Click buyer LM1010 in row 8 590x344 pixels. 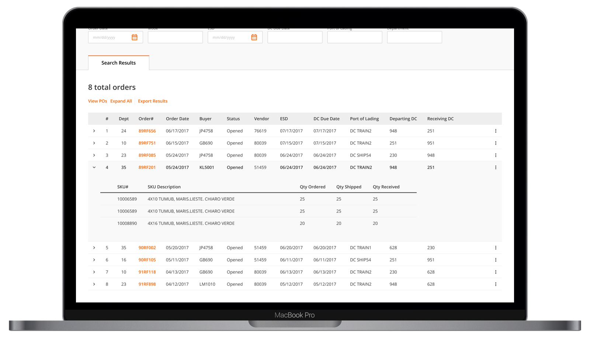tap(207, 284)
